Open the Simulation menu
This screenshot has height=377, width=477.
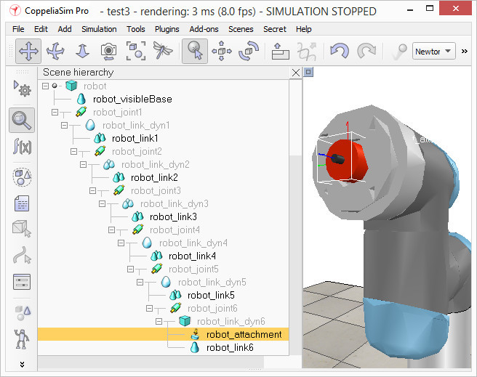pyautogui.click(x=99, y=29)
